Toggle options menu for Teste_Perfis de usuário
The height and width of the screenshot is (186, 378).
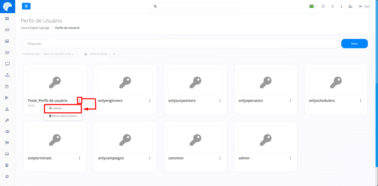coord(80,101)
